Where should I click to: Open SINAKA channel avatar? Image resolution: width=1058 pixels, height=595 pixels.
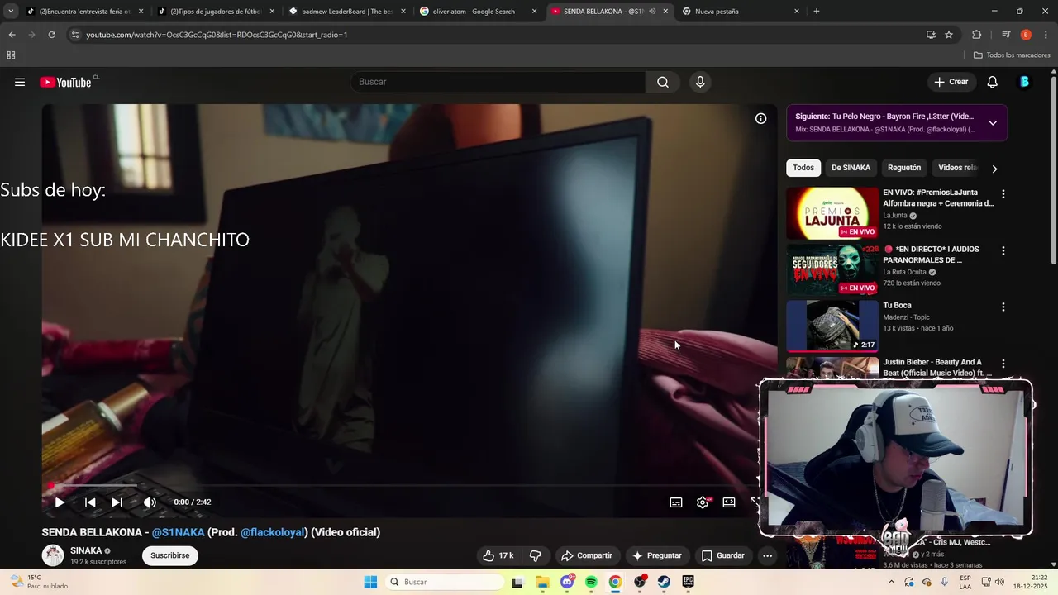(53, 555)
